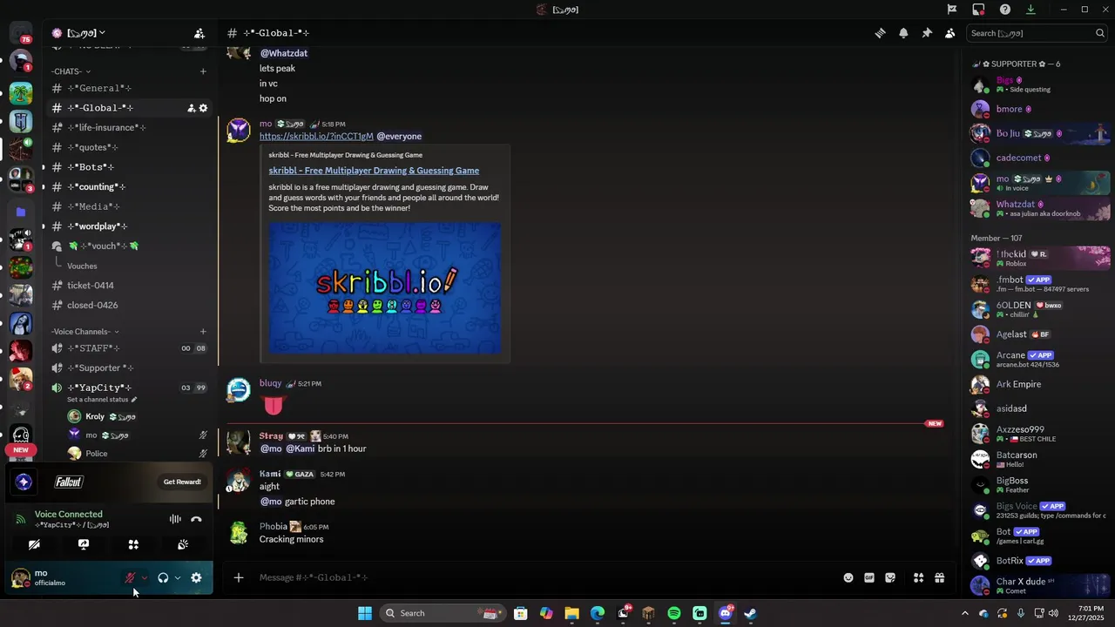Open the Quests flag icon in title bar
This screenshot has height=627, width=1115.
(x=952, y=10)
